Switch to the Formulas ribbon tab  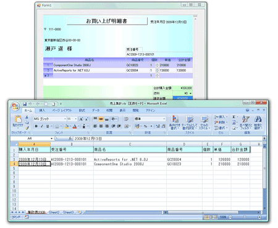(82, 111)
